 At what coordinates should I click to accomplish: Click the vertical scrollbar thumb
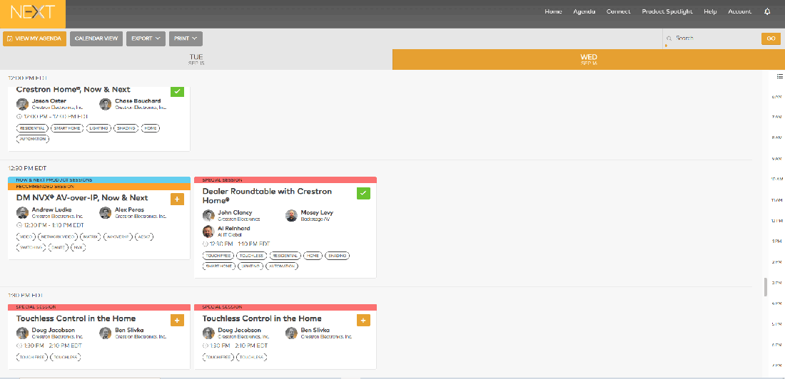pos(766,288)
